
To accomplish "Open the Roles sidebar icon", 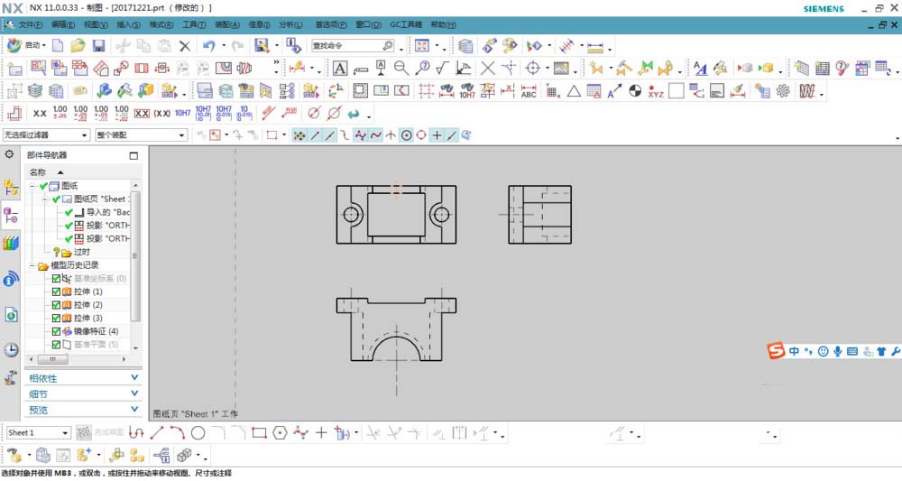I will click(x=11, y=377).
